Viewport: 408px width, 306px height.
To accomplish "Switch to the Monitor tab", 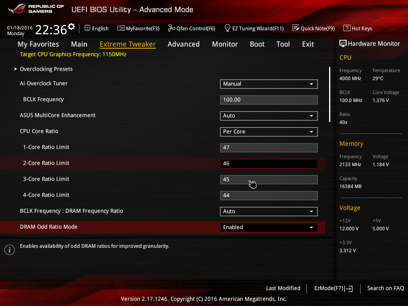I will [x=225, y=44].
